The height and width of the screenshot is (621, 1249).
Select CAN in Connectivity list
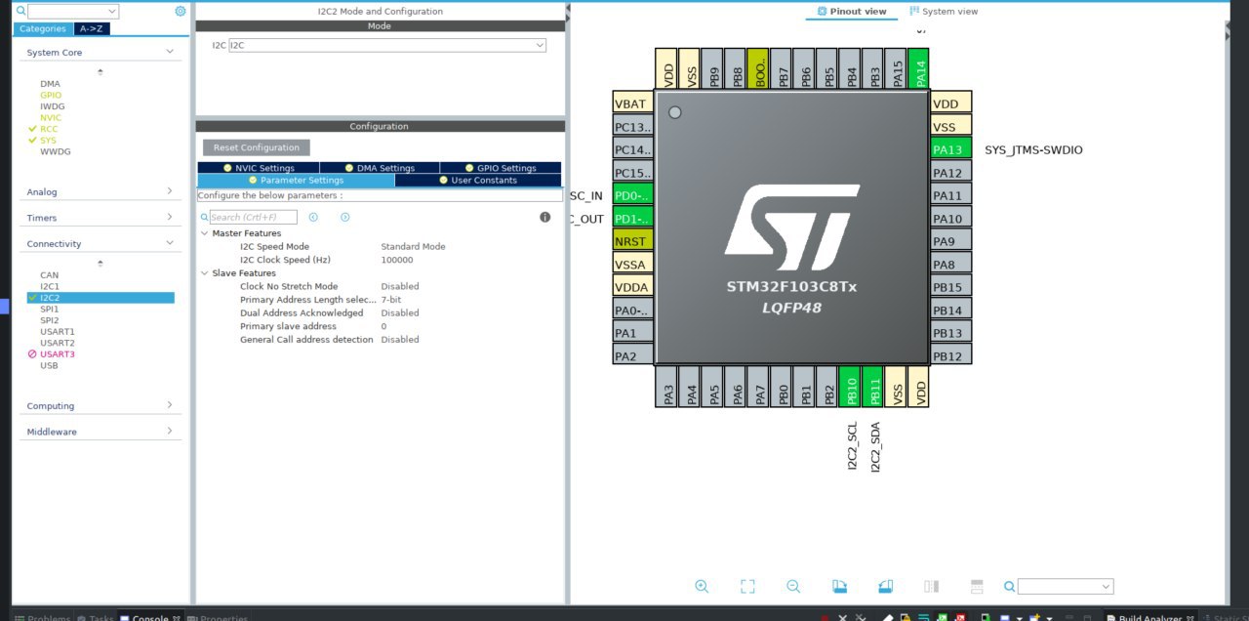pyautogui.click(x=49, y=275)
